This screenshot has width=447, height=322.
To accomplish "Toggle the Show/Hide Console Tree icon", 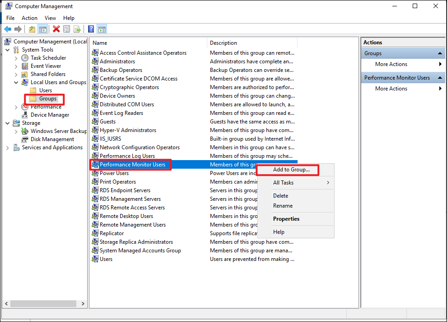I will click(43, 29).
